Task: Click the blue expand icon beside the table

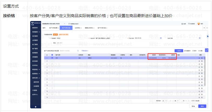Action: [x=207, y=50]
